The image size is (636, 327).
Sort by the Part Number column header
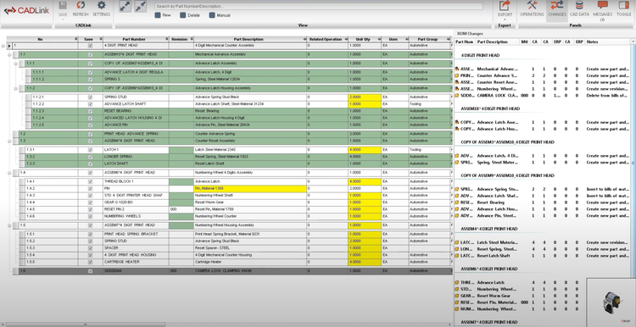136,39
